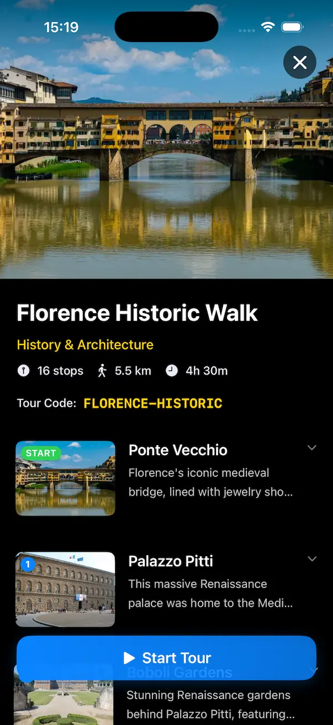Select the Ponte Vecchio stop title
This screenshot has height=725, width=333.
click(178, 450)
